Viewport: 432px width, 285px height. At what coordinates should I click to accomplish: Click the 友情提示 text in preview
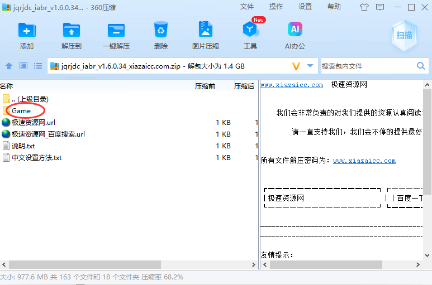point(277,255)
